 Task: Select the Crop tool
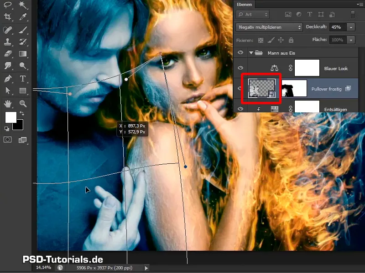(8, 17)
